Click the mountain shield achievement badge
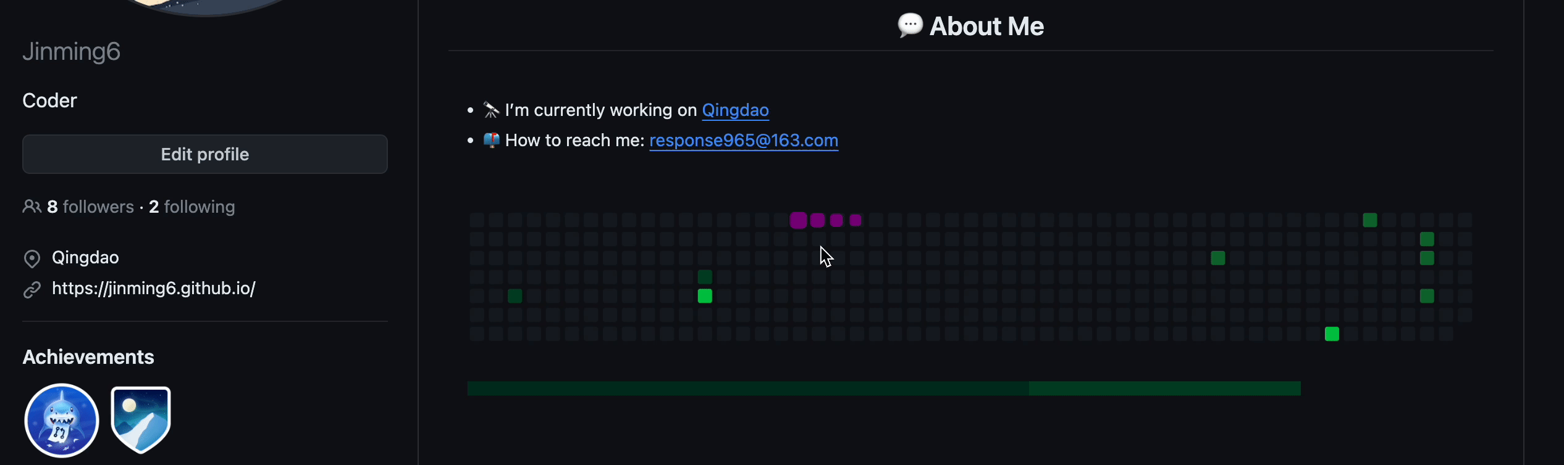Viewport: 1564px width, 465px height. point(141,420)
